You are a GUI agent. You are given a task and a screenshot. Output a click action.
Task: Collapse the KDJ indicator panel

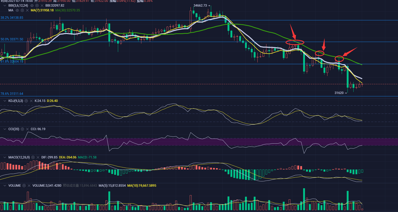pos(5,101)
